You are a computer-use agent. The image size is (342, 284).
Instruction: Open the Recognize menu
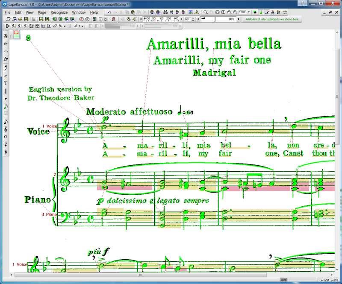tap(59, 12)
